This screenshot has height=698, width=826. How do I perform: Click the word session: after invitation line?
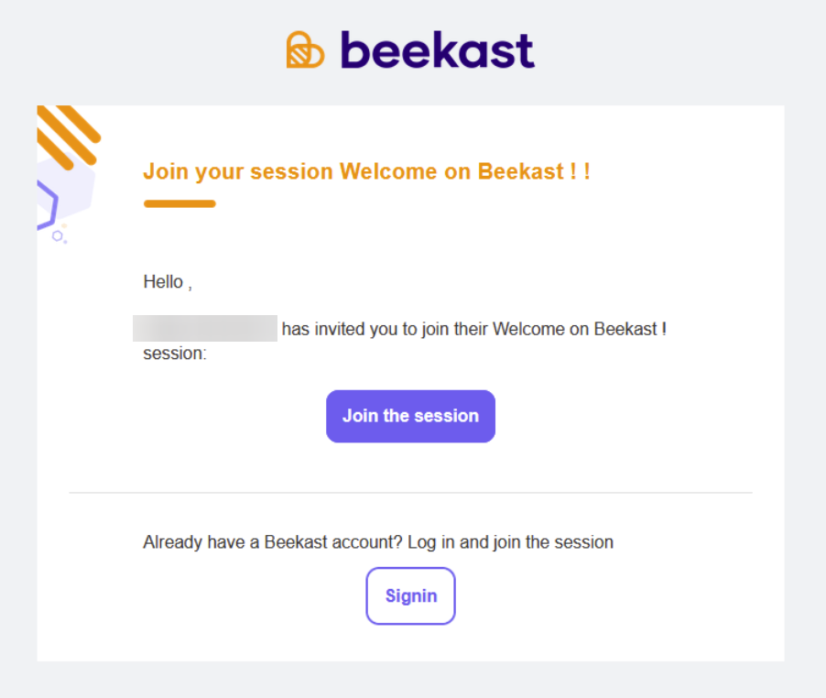pyautogui.click(x=175, y=354)
